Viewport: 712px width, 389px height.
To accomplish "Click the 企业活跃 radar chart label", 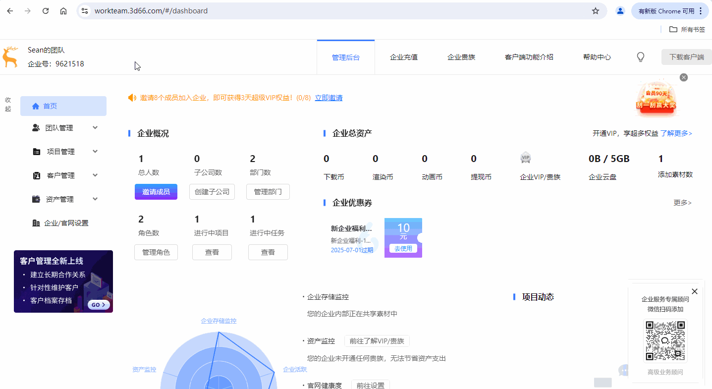I will click(x=295, y=369).
